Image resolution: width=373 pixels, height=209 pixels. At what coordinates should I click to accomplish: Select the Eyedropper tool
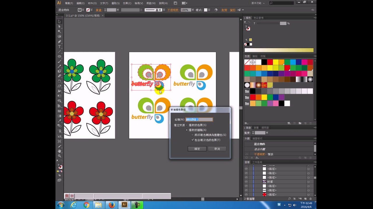(x=59, y=121)
